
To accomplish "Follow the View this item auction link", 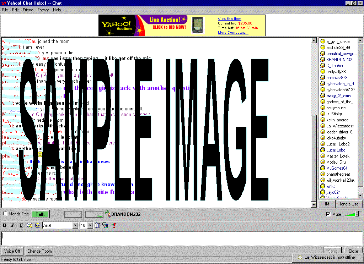I will [229, 18].
